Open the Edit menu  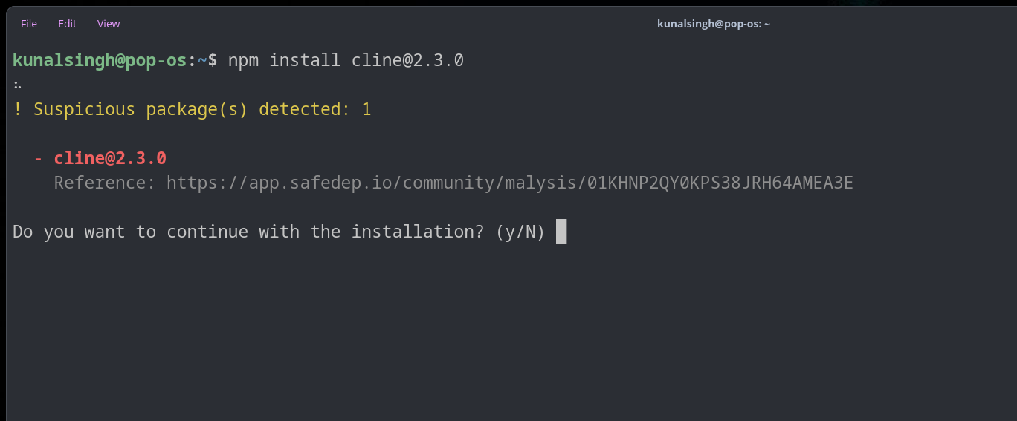coord(68,24)
